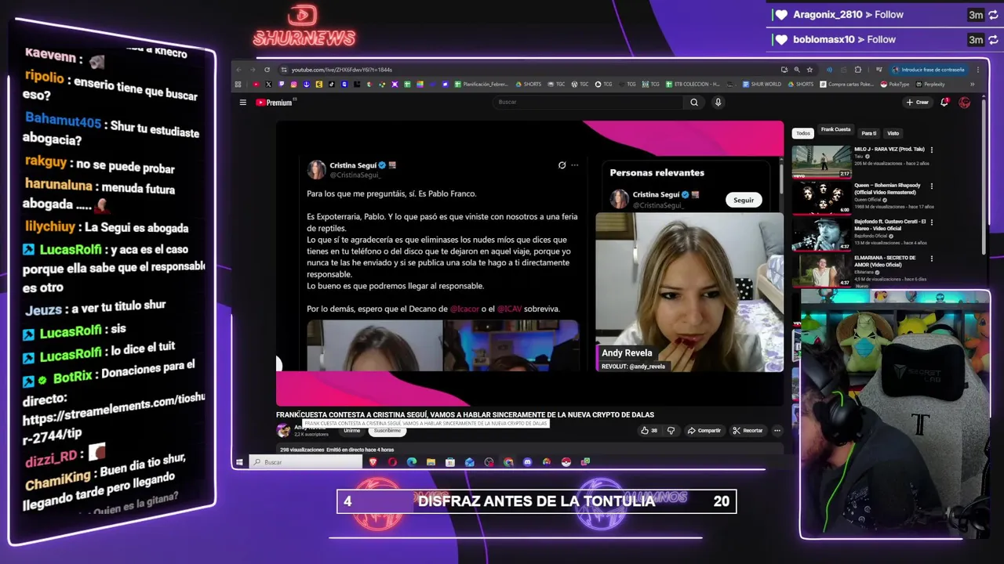This screenshot has height=564, width=1004.
Task: Open the Pokeball app on the taskbar
Action: tap(566, 462)
